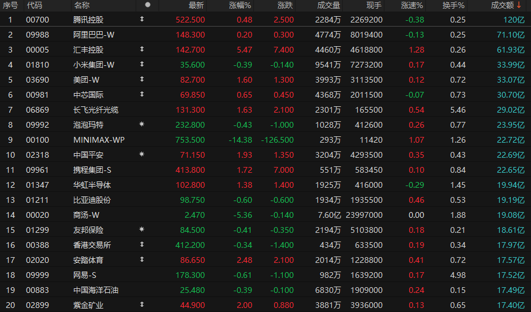Click the up-down marker icon beside 中芯国际

(x=142, y=94)
